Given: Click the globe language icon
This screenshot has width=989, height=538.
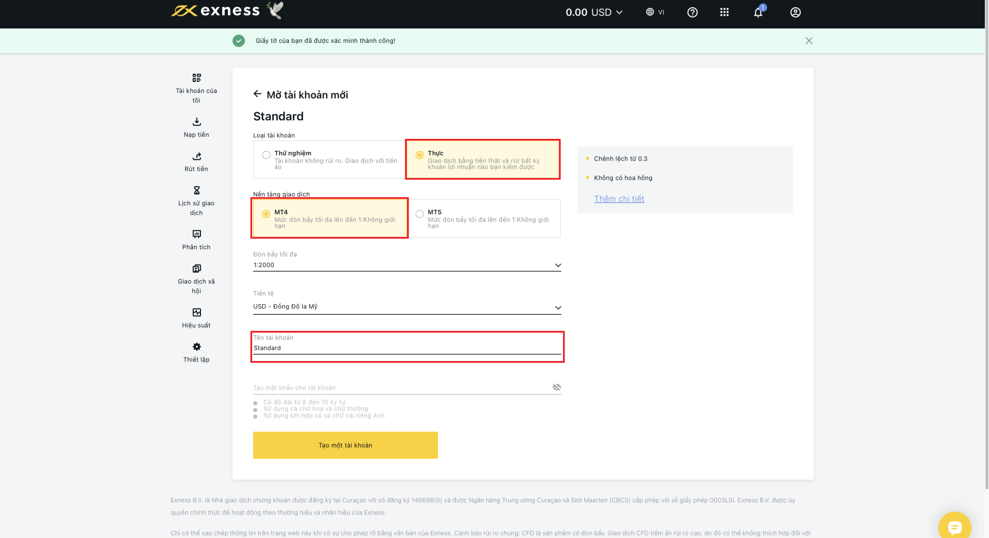Looking at the screenshot, I should (650, 12).
